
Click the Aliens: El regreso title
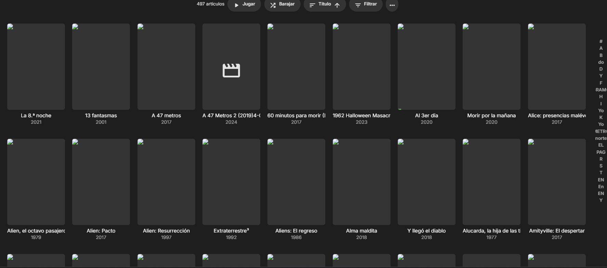click(x=296, y=231)
